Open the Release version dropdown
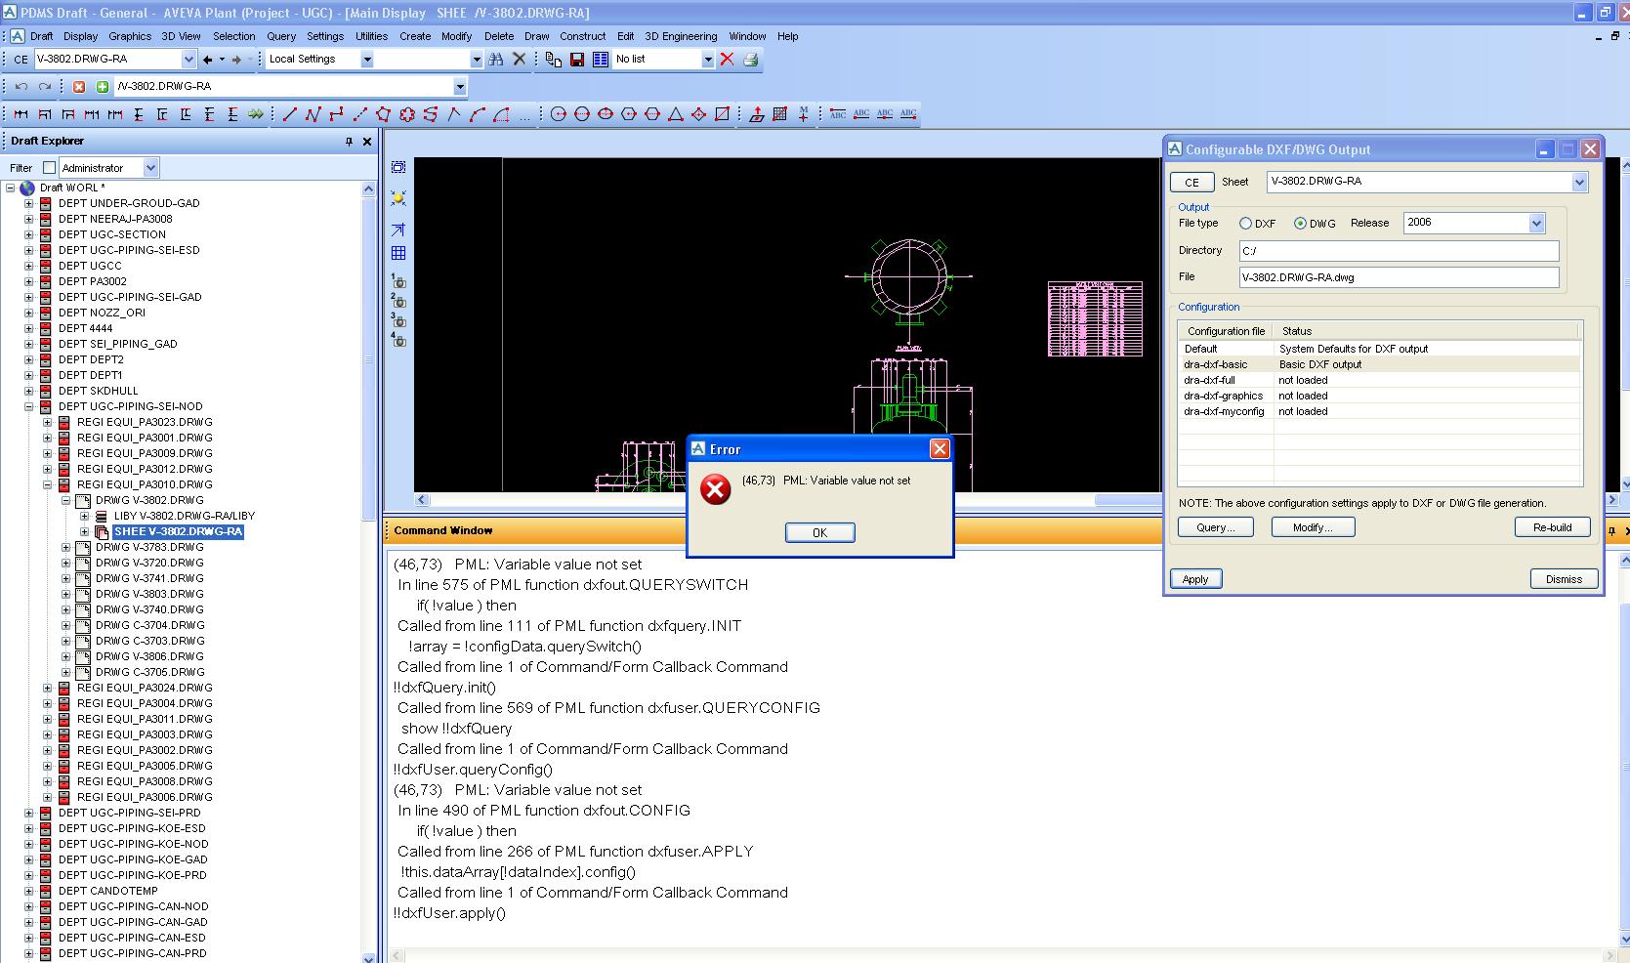 point(1536,224)
